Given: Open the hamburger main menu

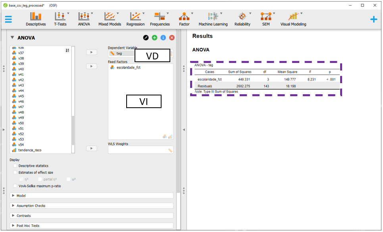Looking at the screenshot, I should tap(8, 19).
